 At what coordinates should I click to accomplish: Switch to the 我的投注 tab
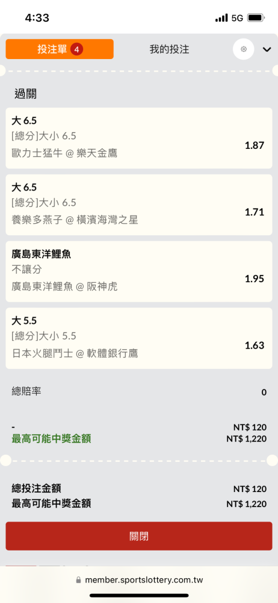pyautogui.click(x=169, y=49)
